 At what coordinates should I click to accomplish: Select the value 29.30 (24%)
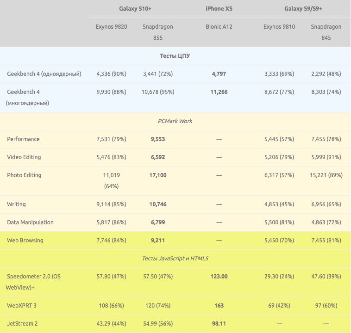coord(279,277)
